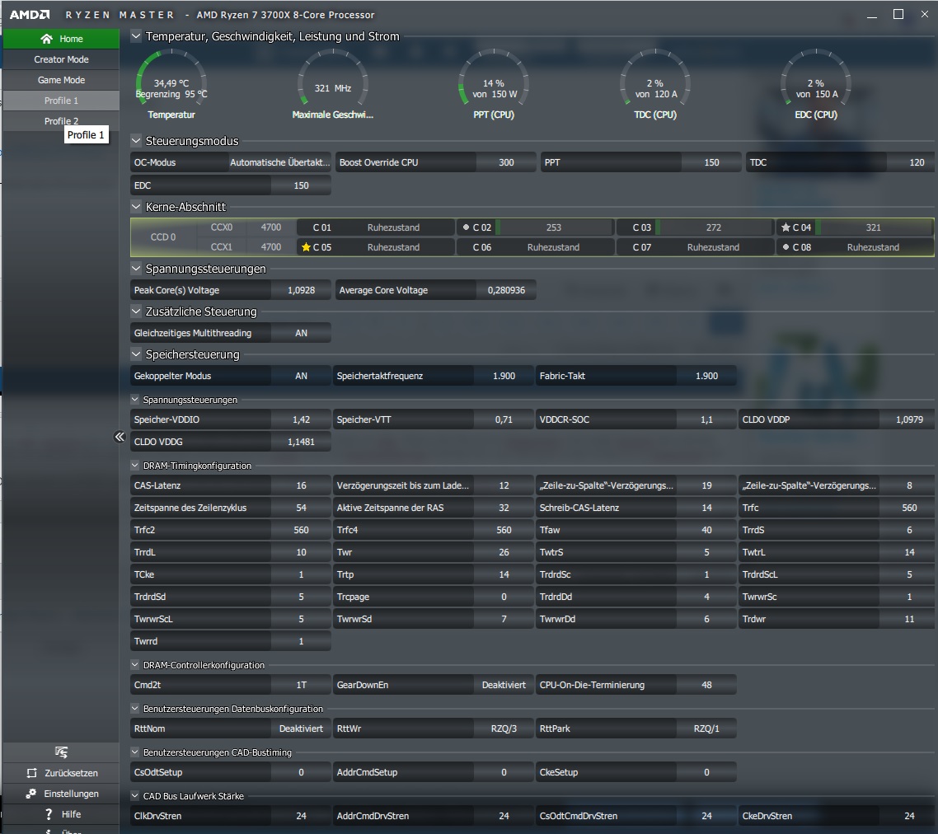Click the AMD logo in title bar

pos(30,15)
